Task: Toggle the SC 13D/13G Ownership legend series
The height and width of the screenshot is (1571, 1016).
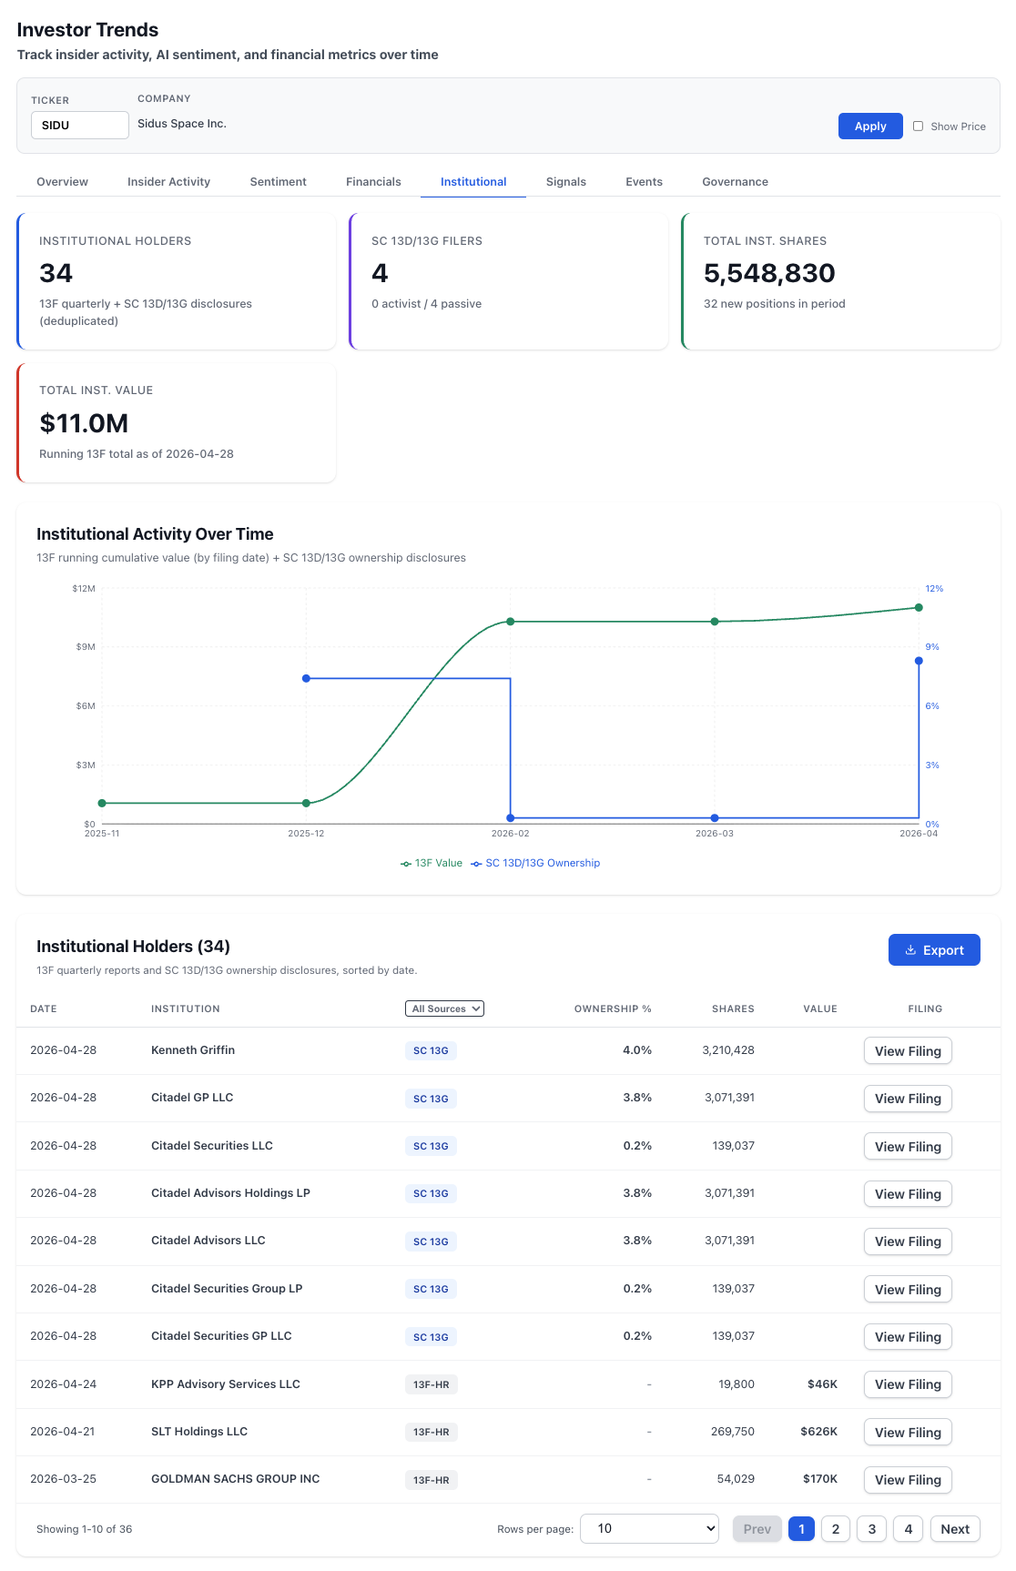Action: [535, 863]
